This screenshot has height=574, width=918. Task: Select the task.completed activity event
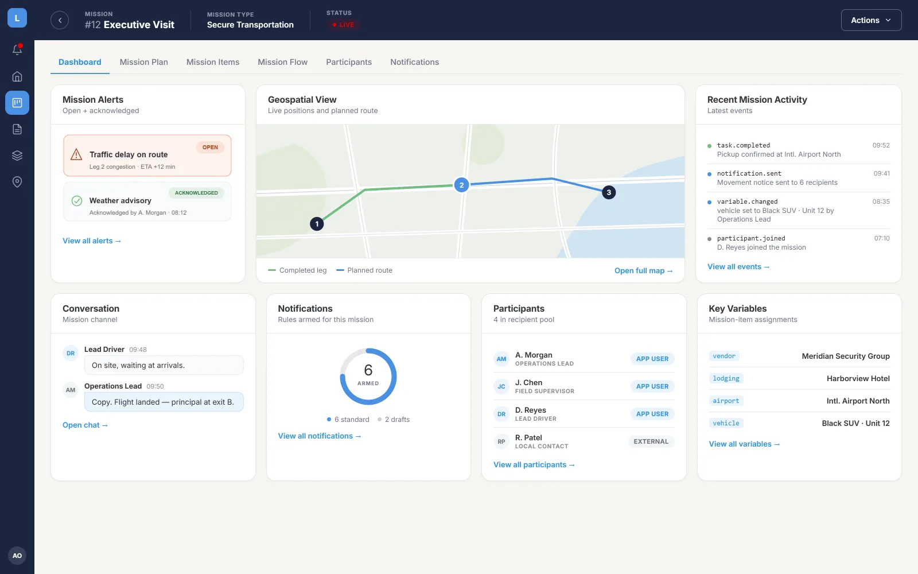tap(799, 150)
